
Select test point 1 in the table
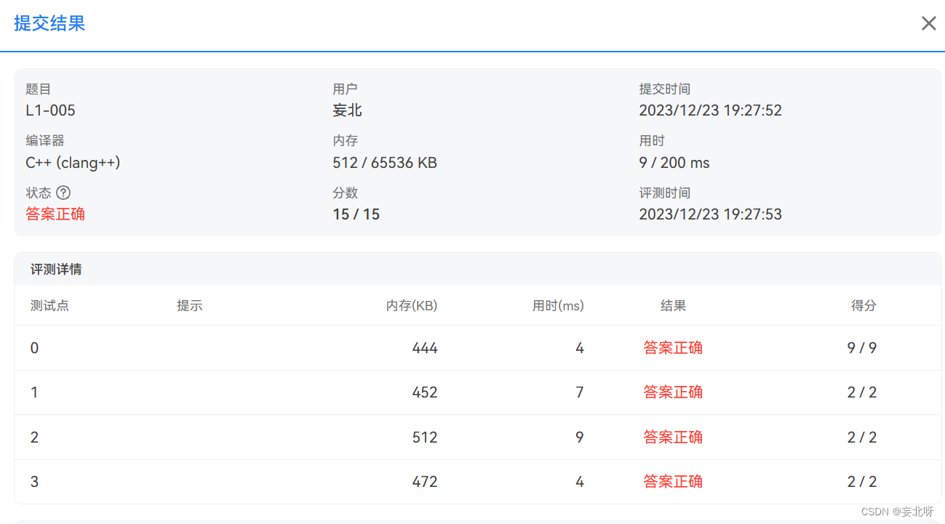(x=34, y=392)
